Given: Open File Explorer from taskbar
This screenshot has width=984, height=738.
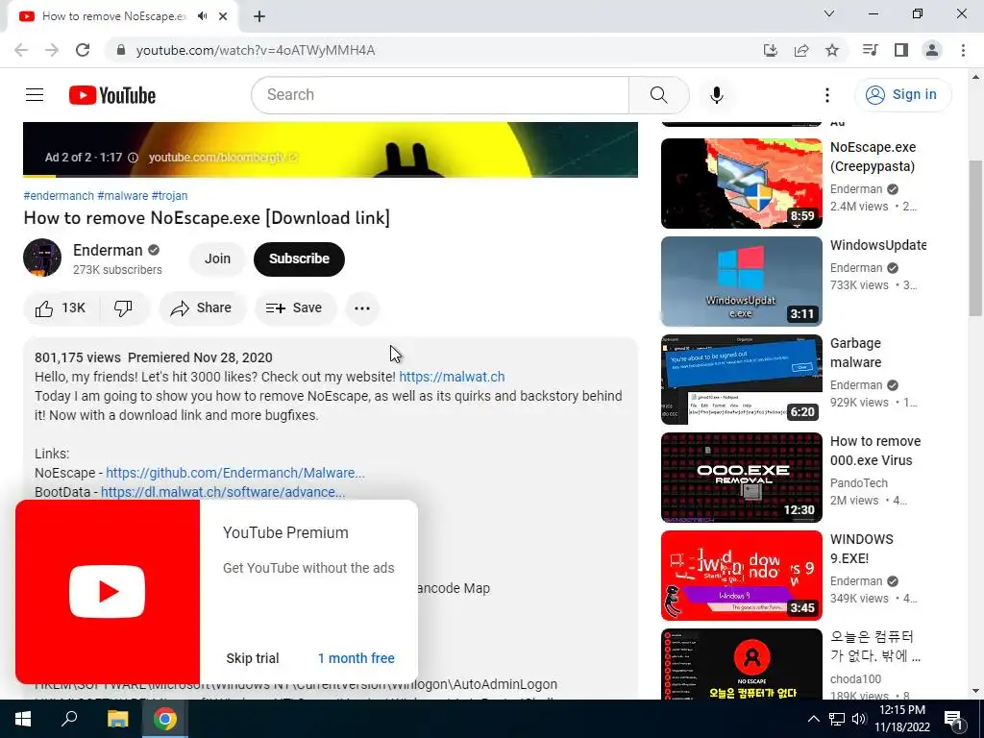Looking at the screenshot, I should click(x=117, y=719).
